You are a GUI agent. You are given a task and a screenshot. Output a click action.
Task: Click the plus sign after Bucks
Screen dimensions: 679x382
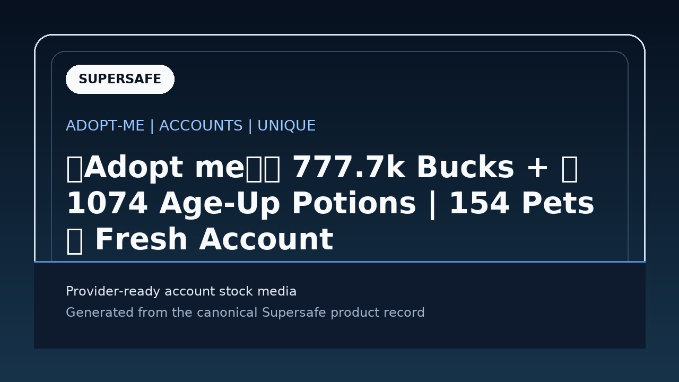pos(537,169)
